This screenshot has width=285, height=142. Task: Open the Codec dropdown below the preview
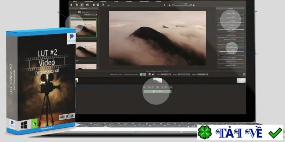[x=166, y=74]
